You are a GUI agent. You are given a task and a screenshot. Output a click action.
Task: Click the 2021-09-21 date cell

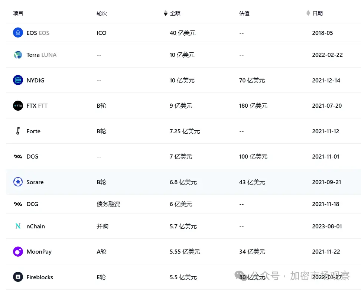pyautogui.click(x=326, y=182)
